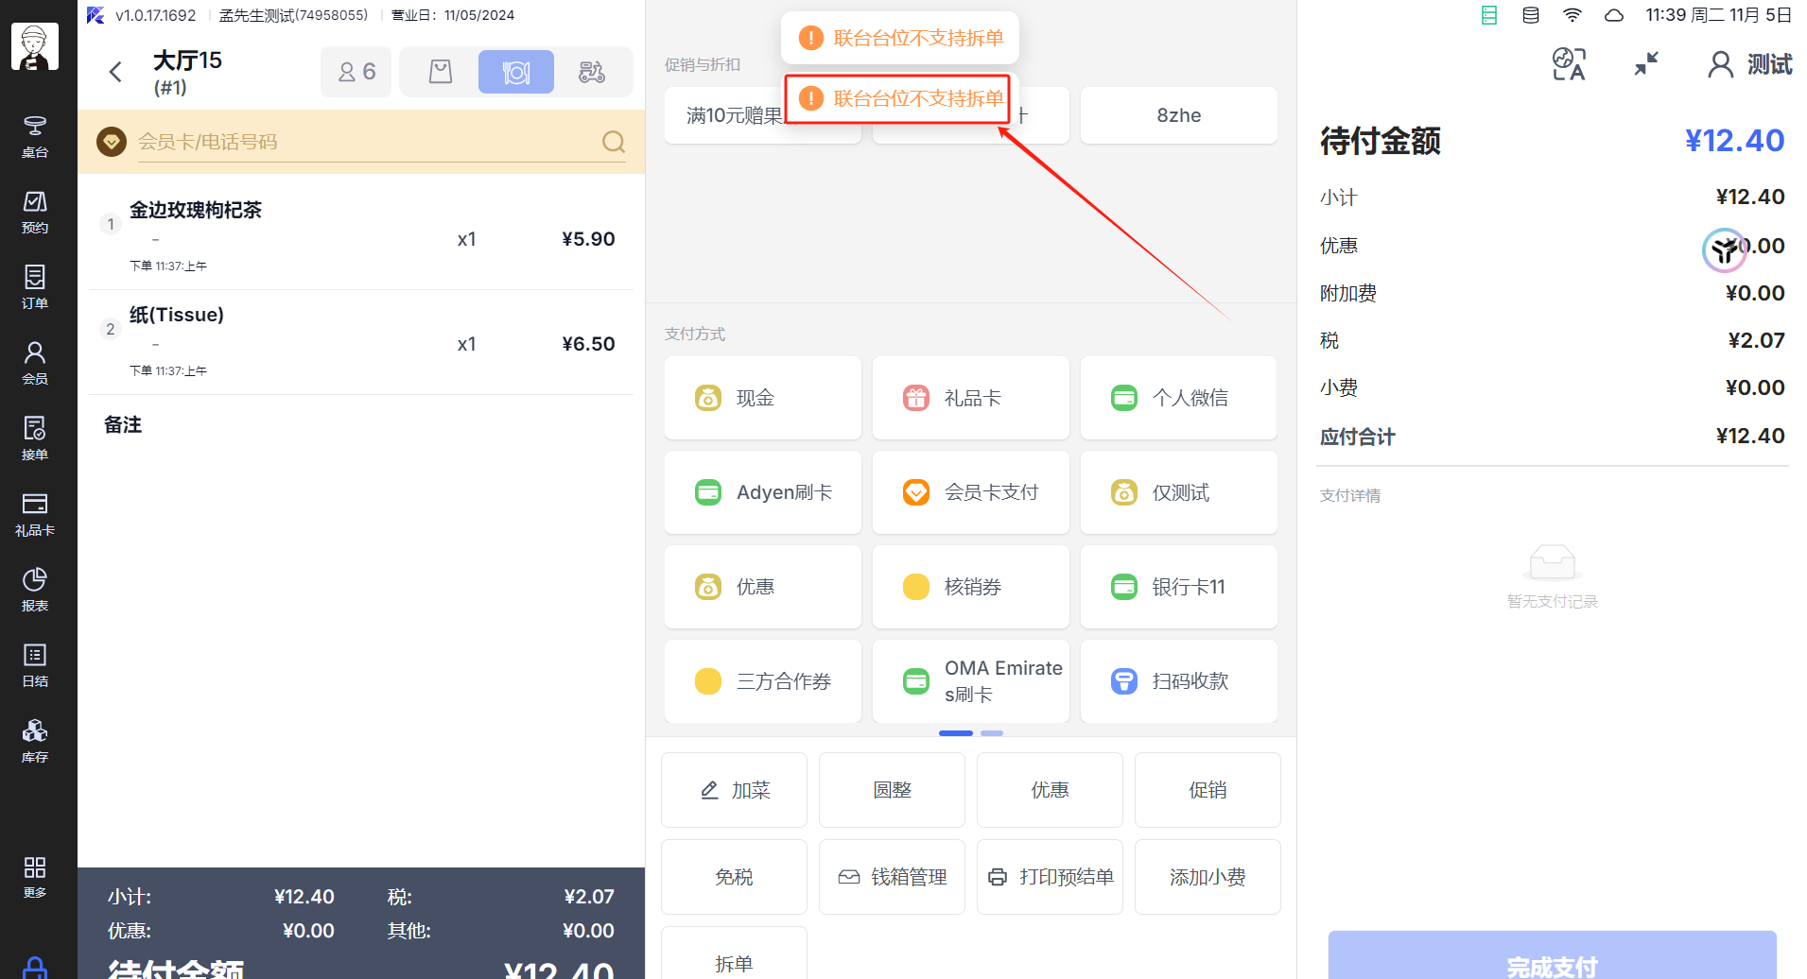Choose the 8zhe discount
The width and height of the screenshot is (1807, 979).
(1179, 115)
